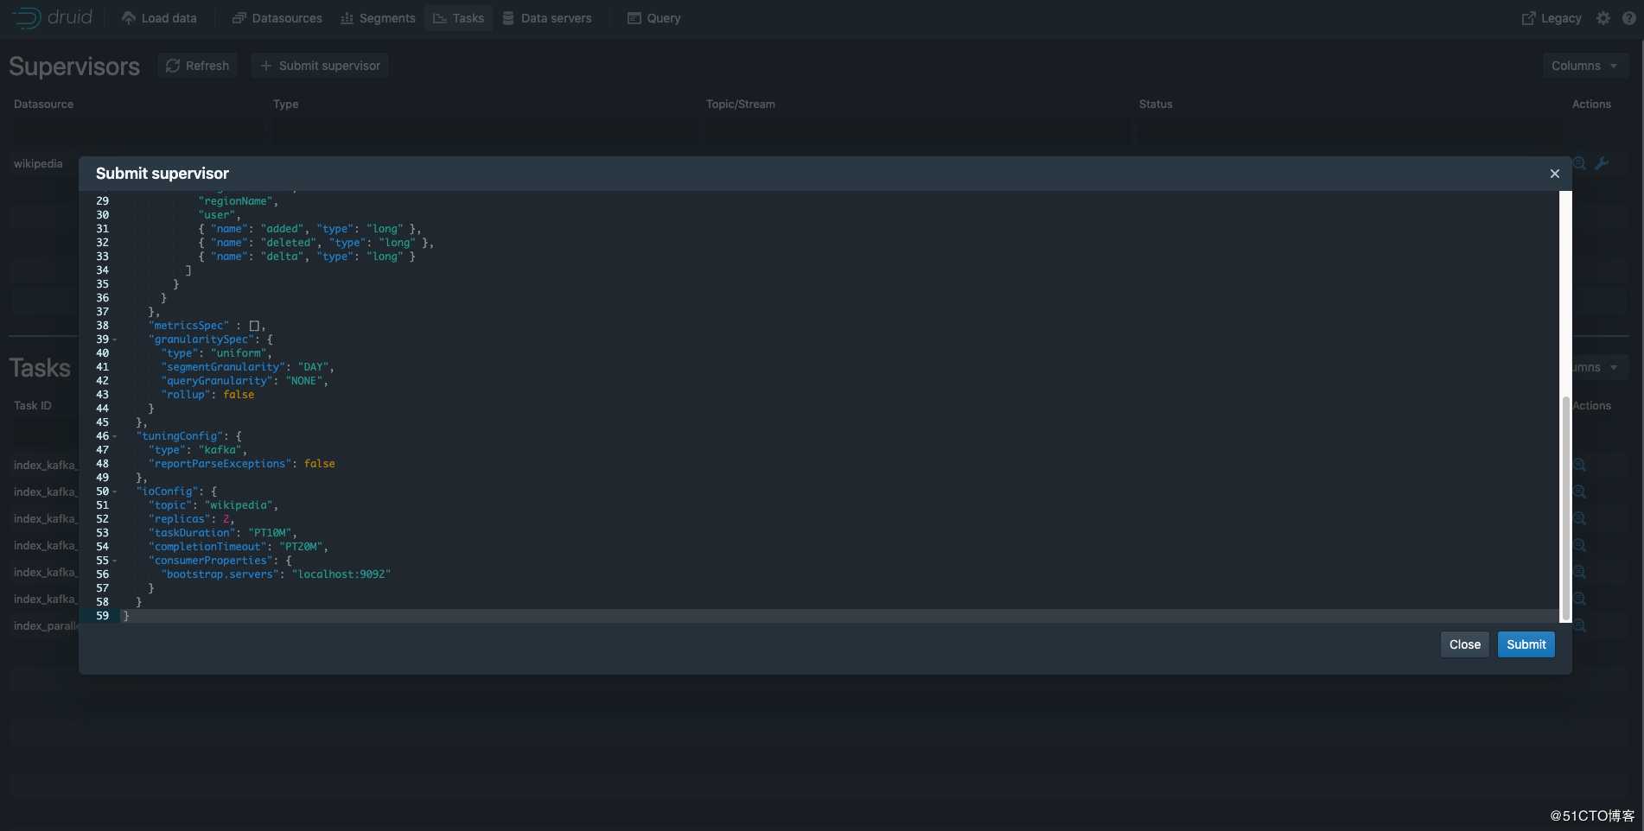The image size is (1644, 831).
Task: Click line number 46 in the gutter
Action: coord(102,436)
